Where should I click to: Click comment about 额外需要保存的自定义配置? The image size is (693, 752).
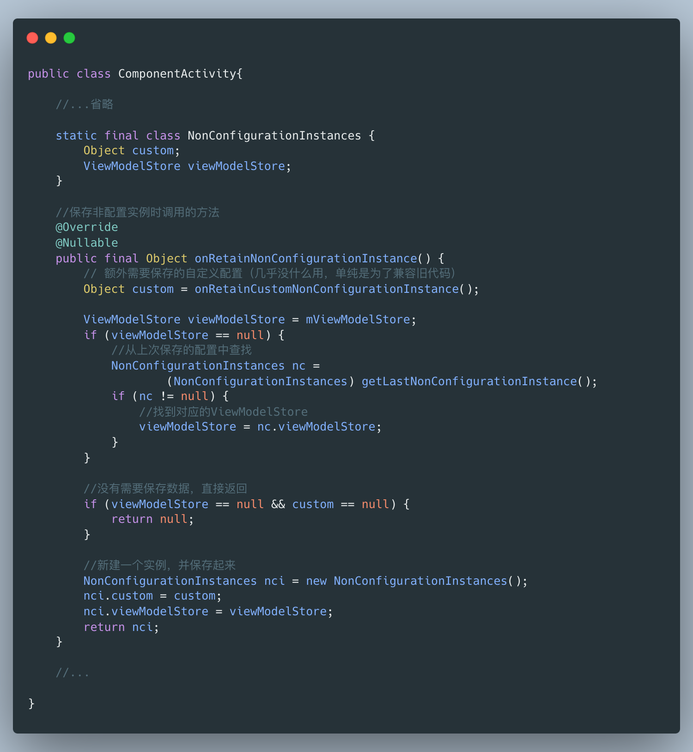tap(270, 273)
